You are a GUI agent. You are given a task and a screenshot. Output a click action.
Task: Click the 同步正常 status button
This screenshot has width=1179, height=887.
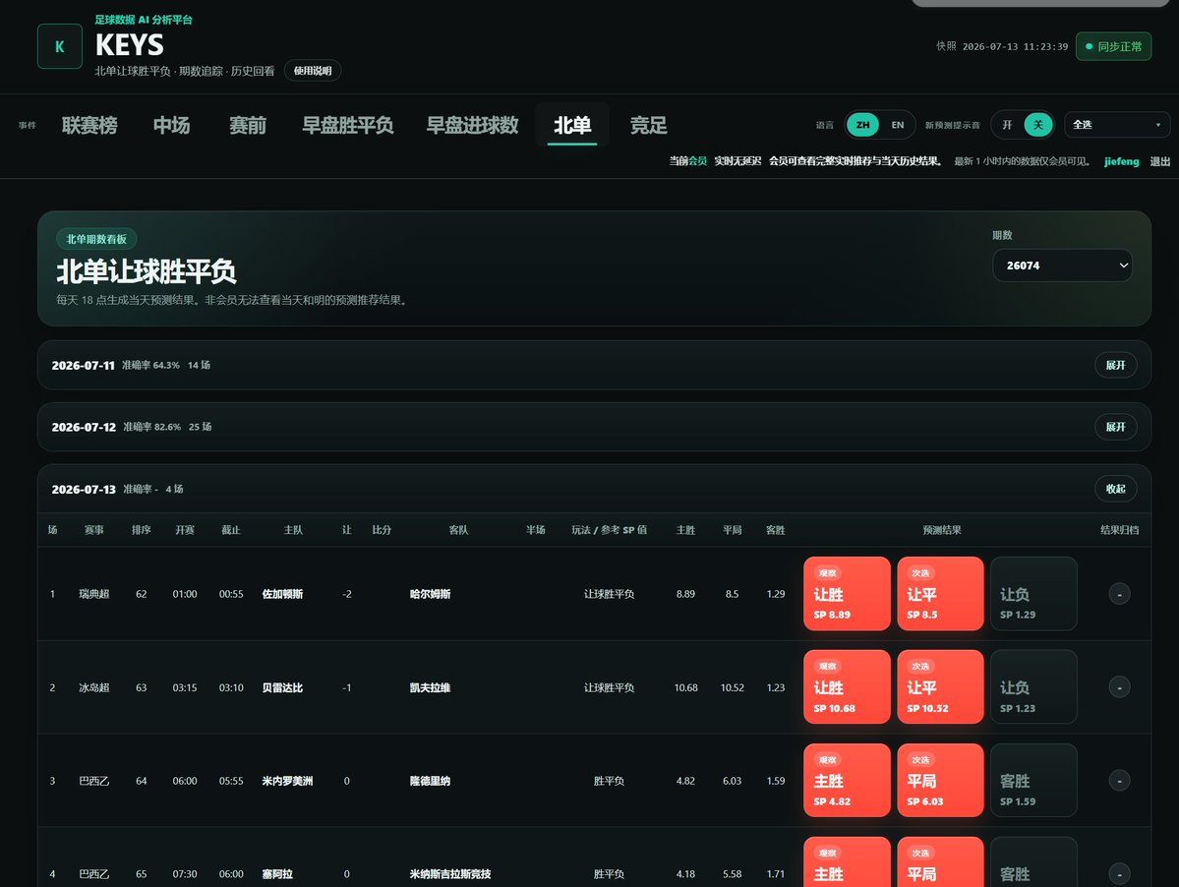tap(1113, 46)
